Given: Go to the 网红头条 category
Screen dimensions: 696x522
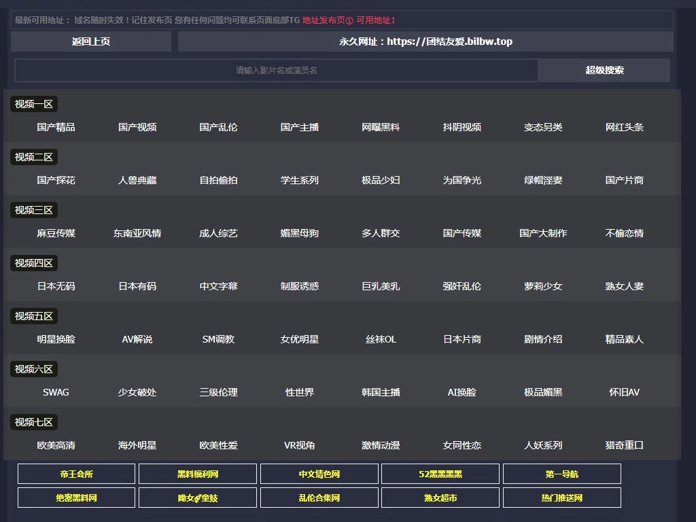Looking at the screenshot, I should coord(624,127).
